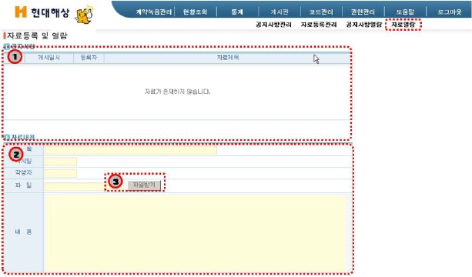This screenshot has height=277, width=472.
Task: Open the 코드관리 menu
Action: pos(321,12)
